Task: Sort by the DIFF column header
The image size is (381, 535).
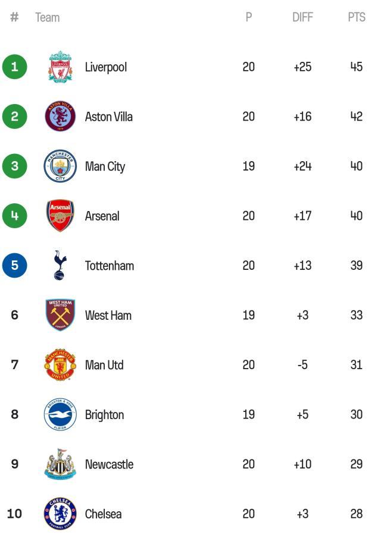Action: click(x=302, y=17)
